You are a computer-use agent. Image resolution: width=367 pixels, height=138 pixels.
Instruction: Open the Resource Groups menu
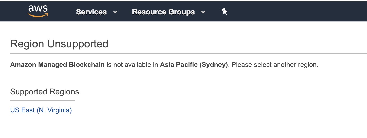tap(163, 12)
